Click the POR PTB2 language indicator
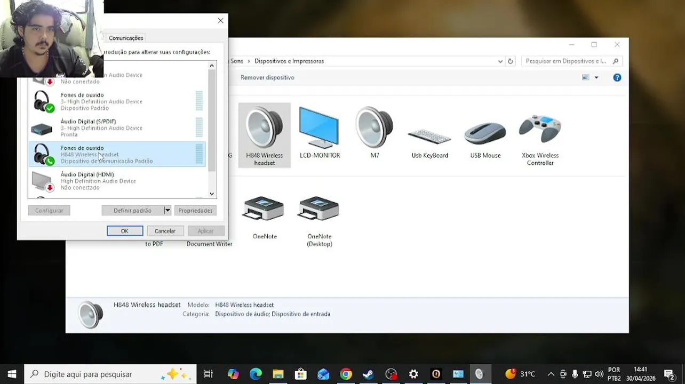Viewport: 685px width, 384px height. point(614,374)
